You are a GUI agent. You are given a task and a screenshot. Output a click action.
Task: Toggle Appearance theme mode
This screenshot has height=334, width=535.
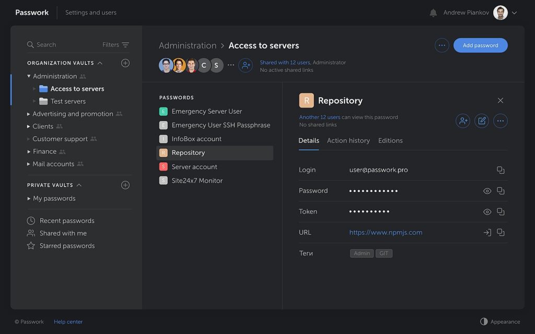500,321
